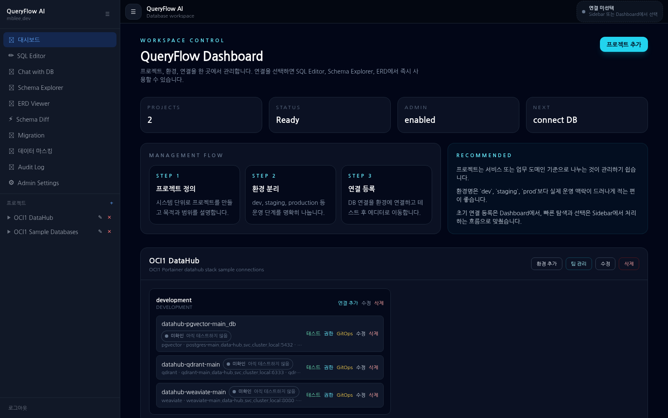This screenshot has width=668, height=418.
Task: Click 삭제 for datahub-qdrant-main
Action: pyautogui.click(x=374, y=367)
